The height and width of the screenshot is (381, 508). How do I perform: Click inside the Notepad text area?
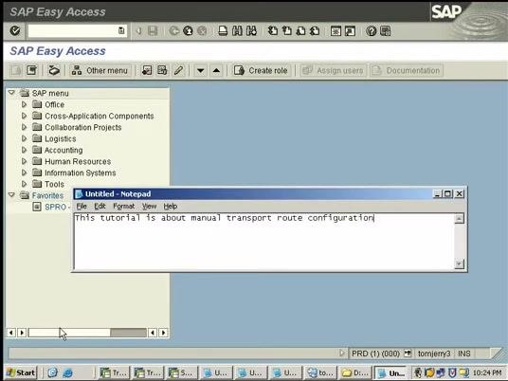pos(264,242)
